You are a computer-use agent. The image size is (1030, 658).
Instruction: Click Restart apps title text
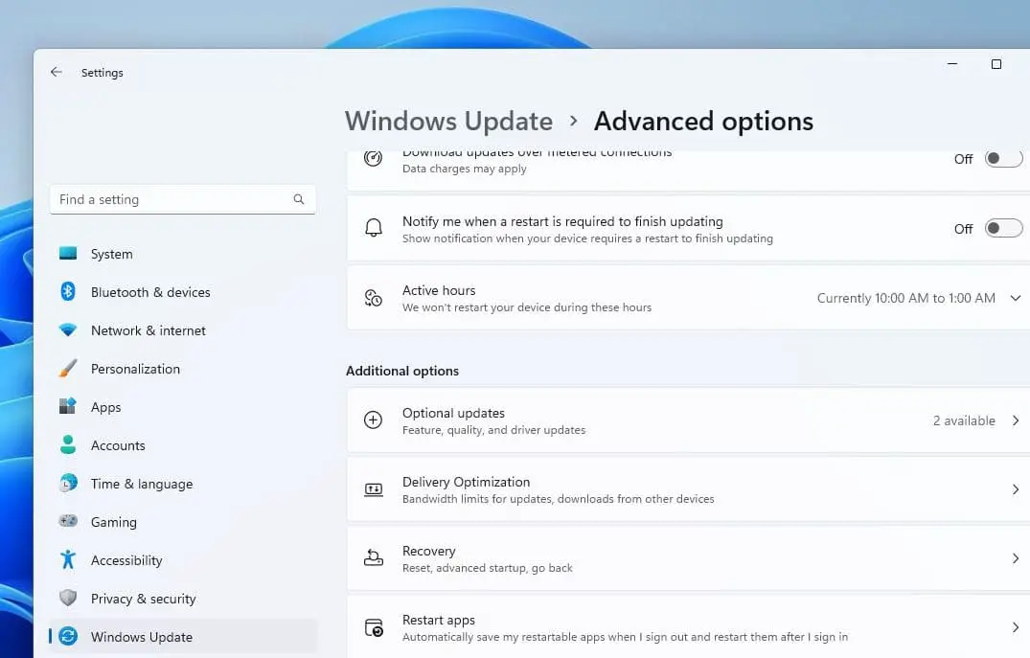tap(438, 620)
